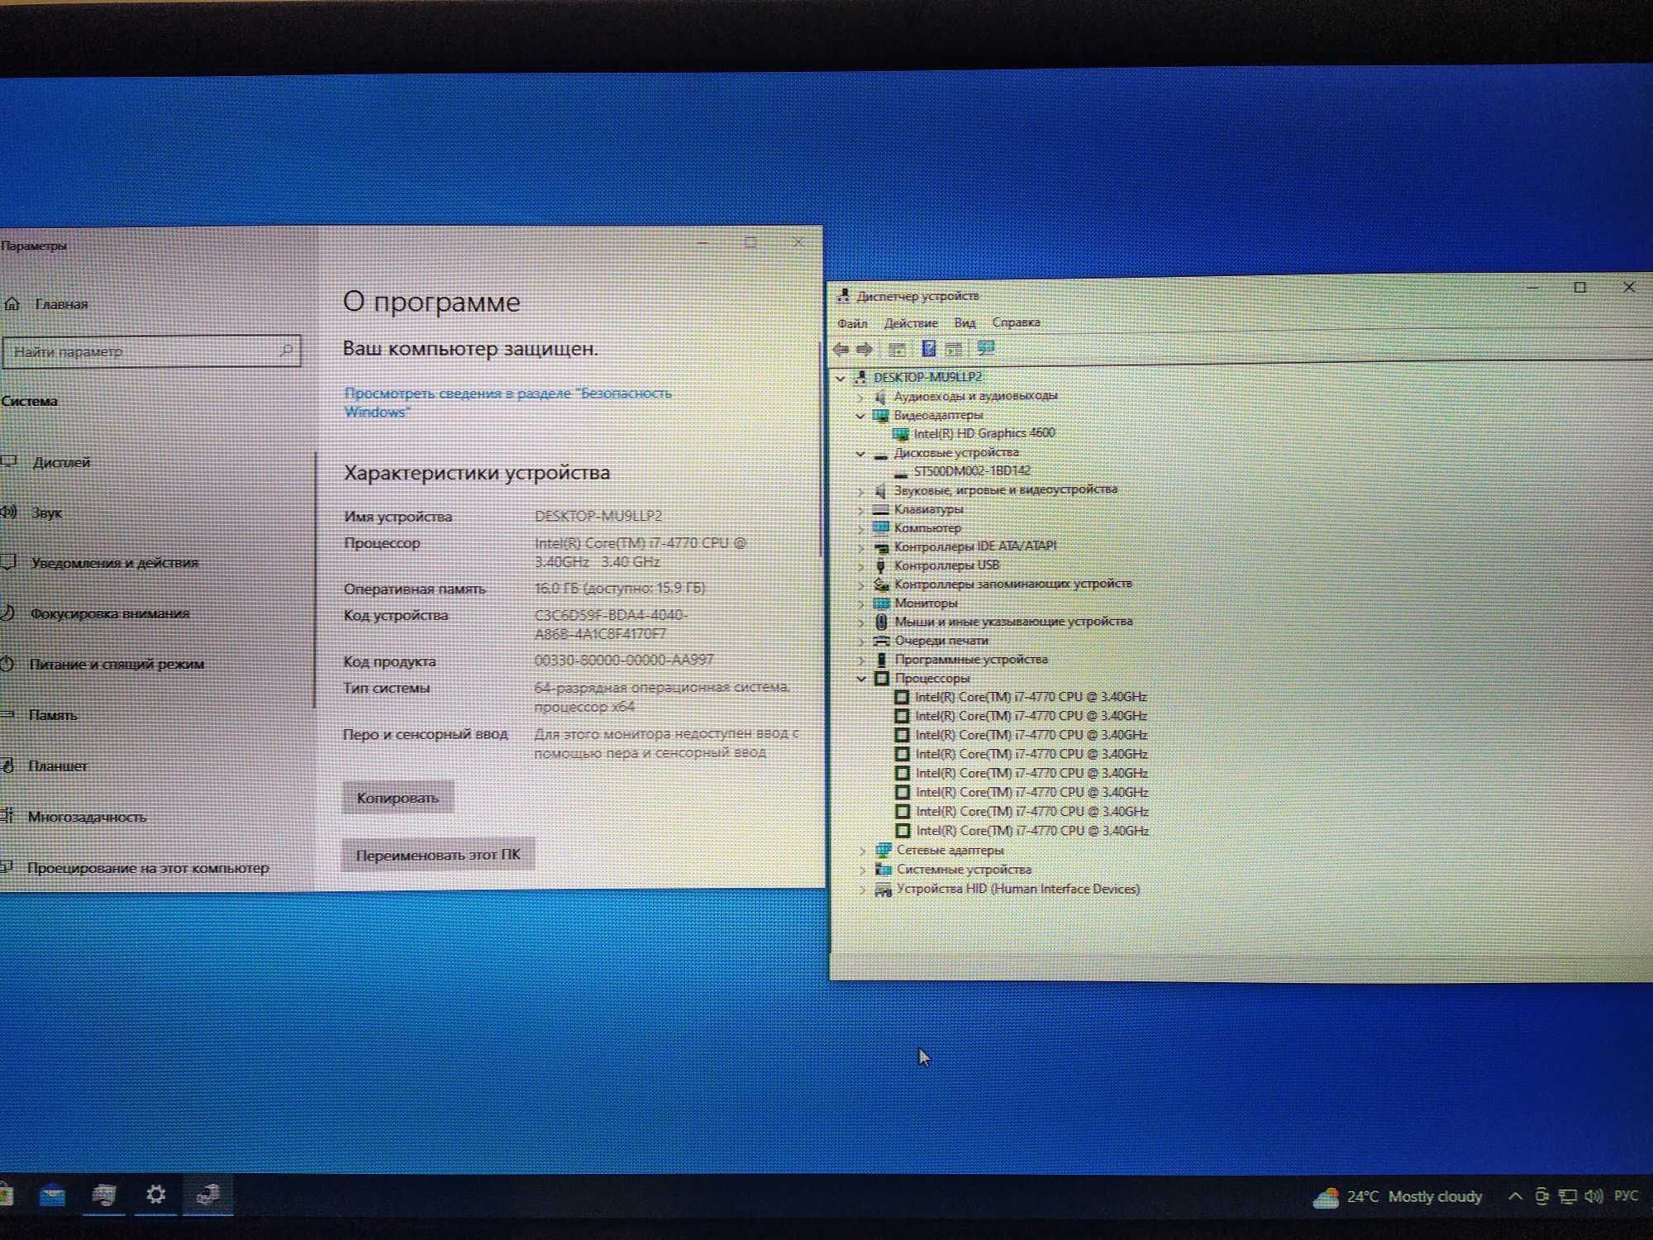Image resolution: width=1653 pixels, height=1240 pixels.
Task: Click the Intel(R) HD Graphics 4600 device icon
Action: tap(900, 434)
